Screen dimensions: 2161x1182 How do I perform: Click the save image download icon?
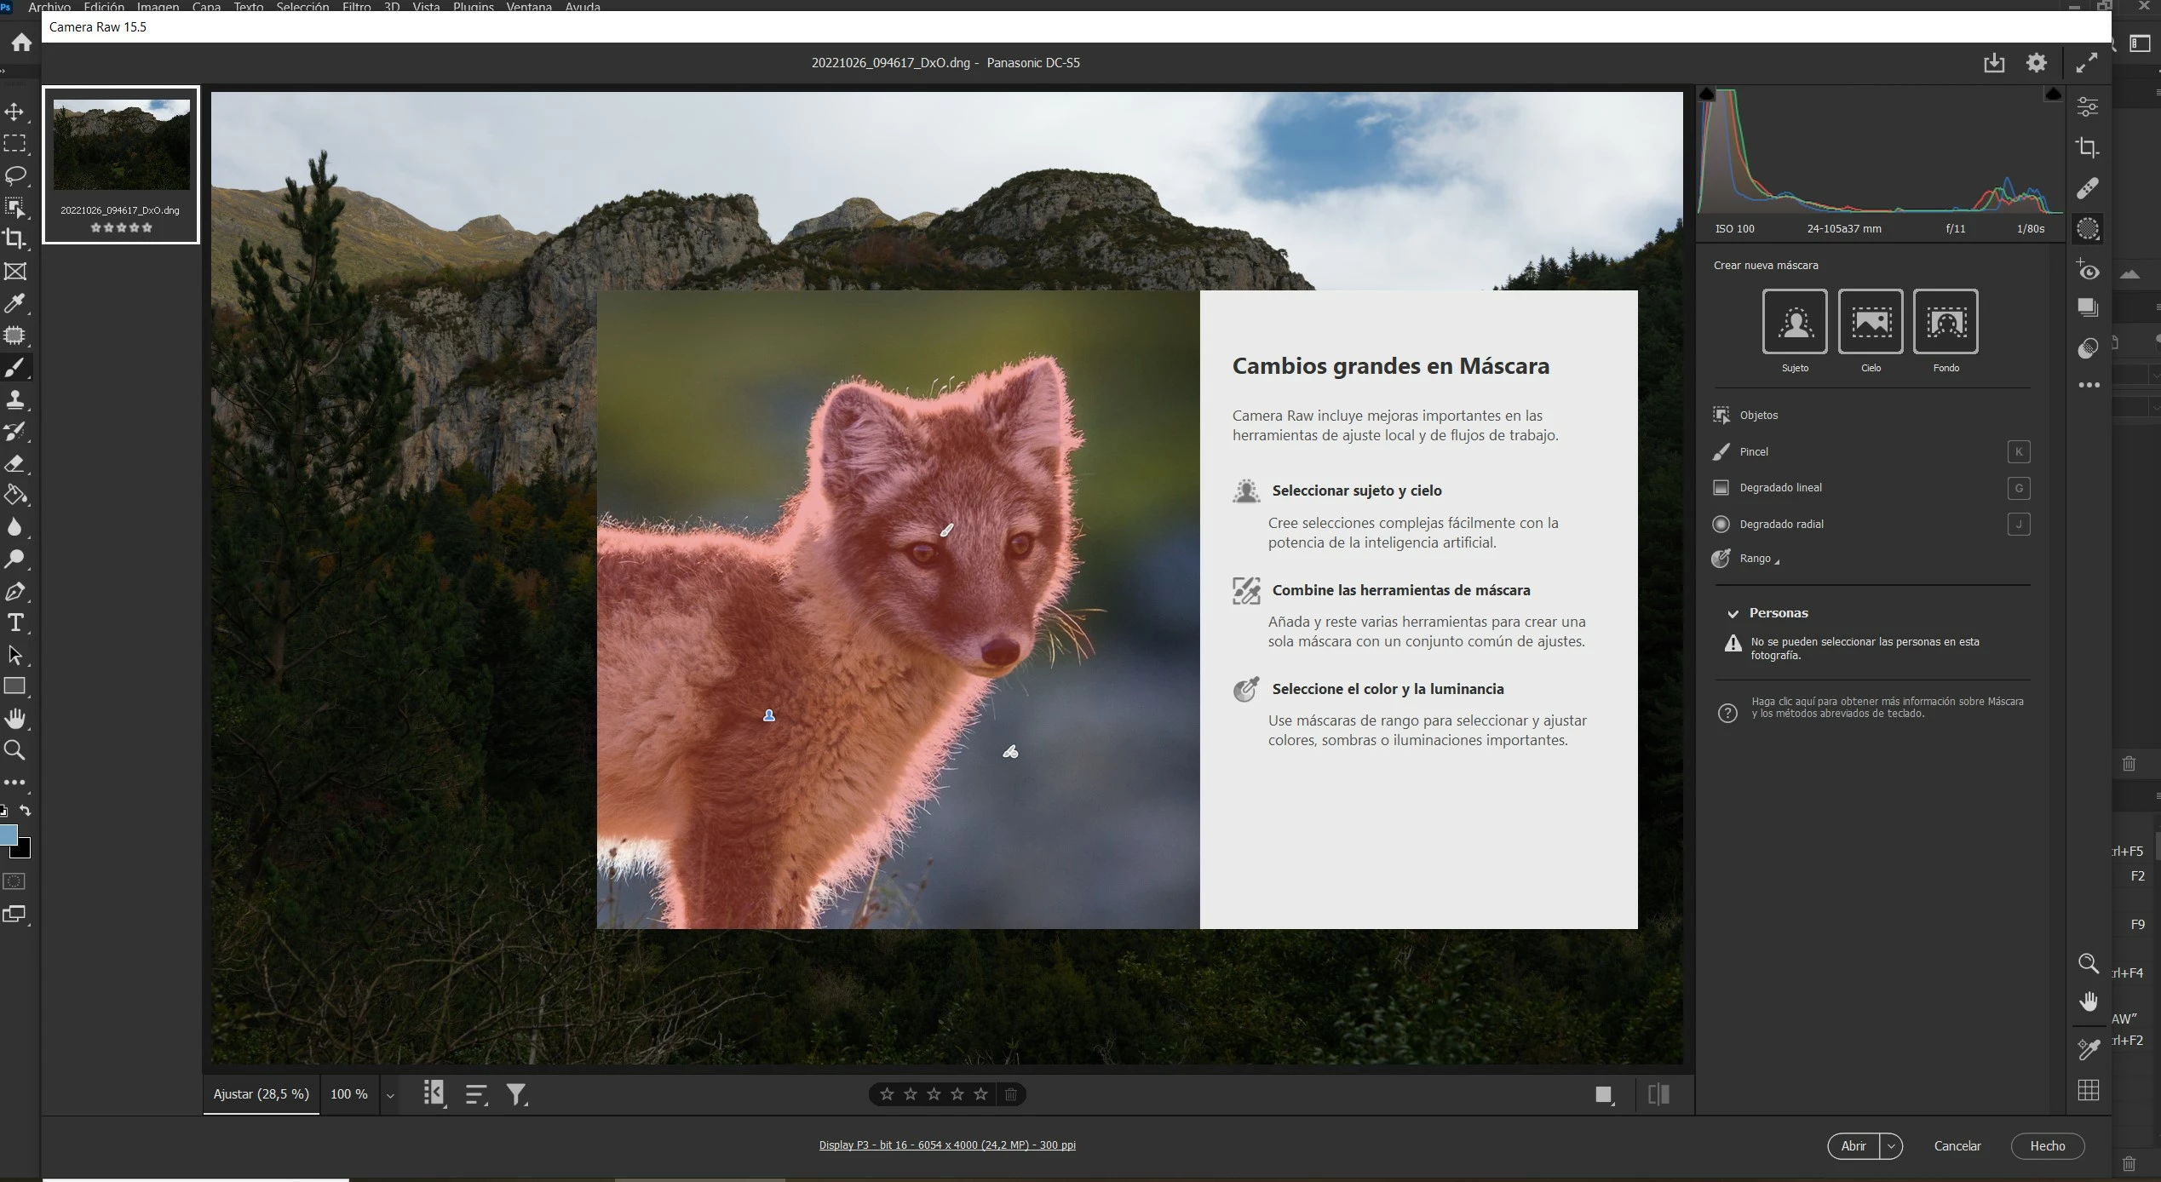[1993, 63]
